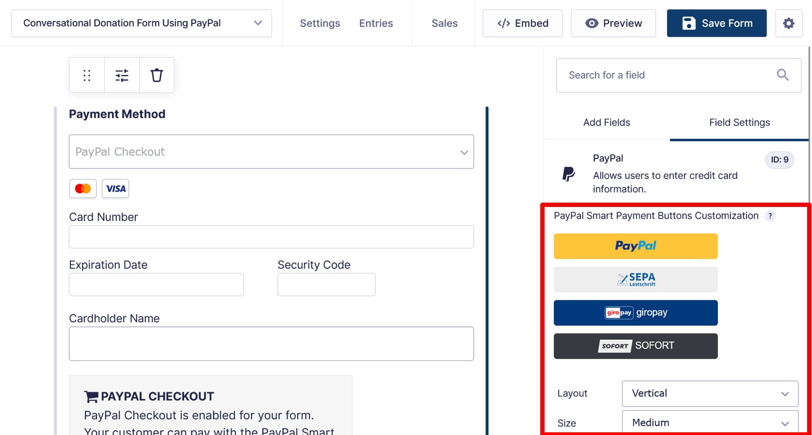The image size is (812, 435).
Task: Open the Entries menu item
Action: tap(376, 23)
